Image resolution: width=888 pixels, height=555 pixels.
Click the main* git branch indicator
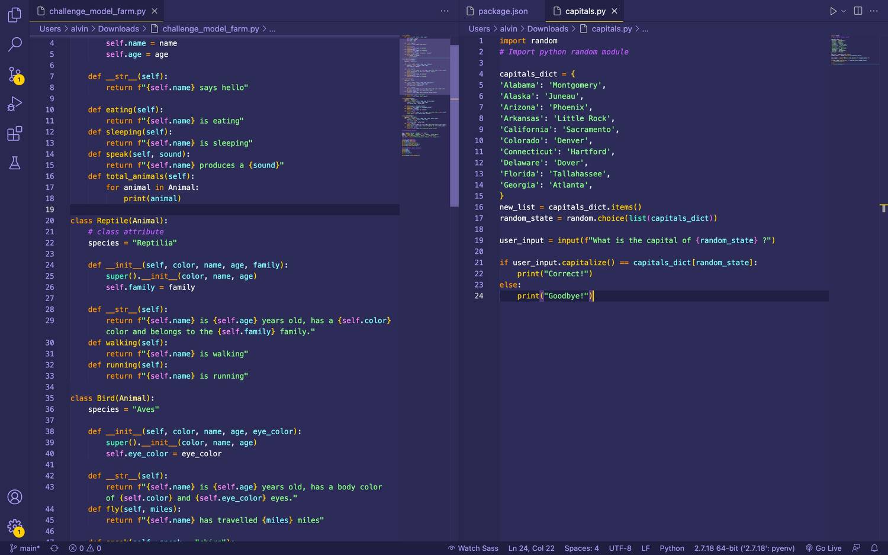point(25,548)
